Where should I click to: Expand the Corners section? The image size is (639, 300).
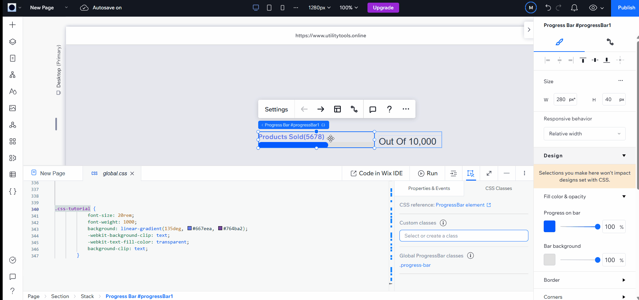[624, 297]
